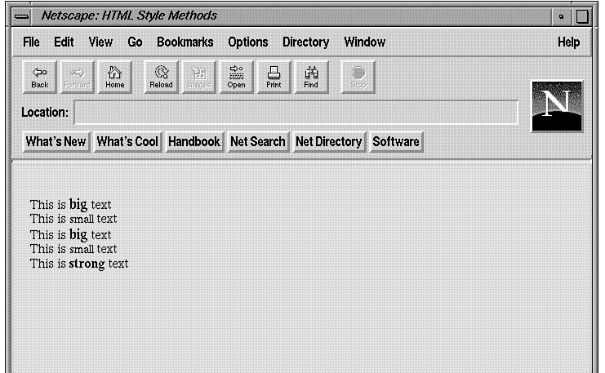Open the Handbook directory button
605x373 pixels.
[x=194, y=142]
